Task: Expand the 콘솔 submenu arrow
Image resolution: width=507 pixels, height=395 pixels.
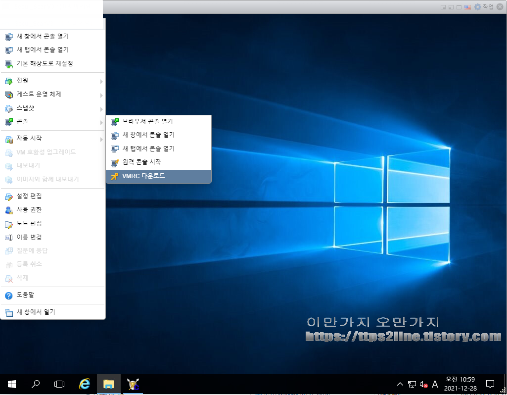Action: coord(101,123)
